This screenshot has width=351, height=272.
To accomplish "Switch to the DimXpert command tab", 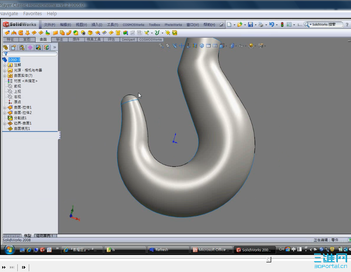I will tap(128, 40).
